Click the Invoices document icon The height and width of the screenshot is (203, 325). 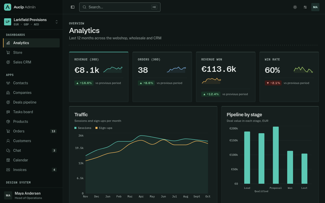point(8,170)
